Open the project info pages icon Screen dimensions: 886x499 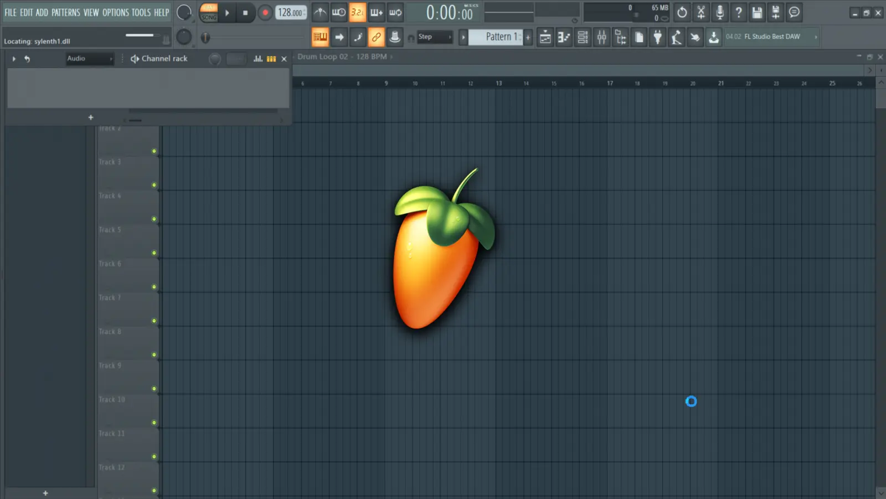639,37
